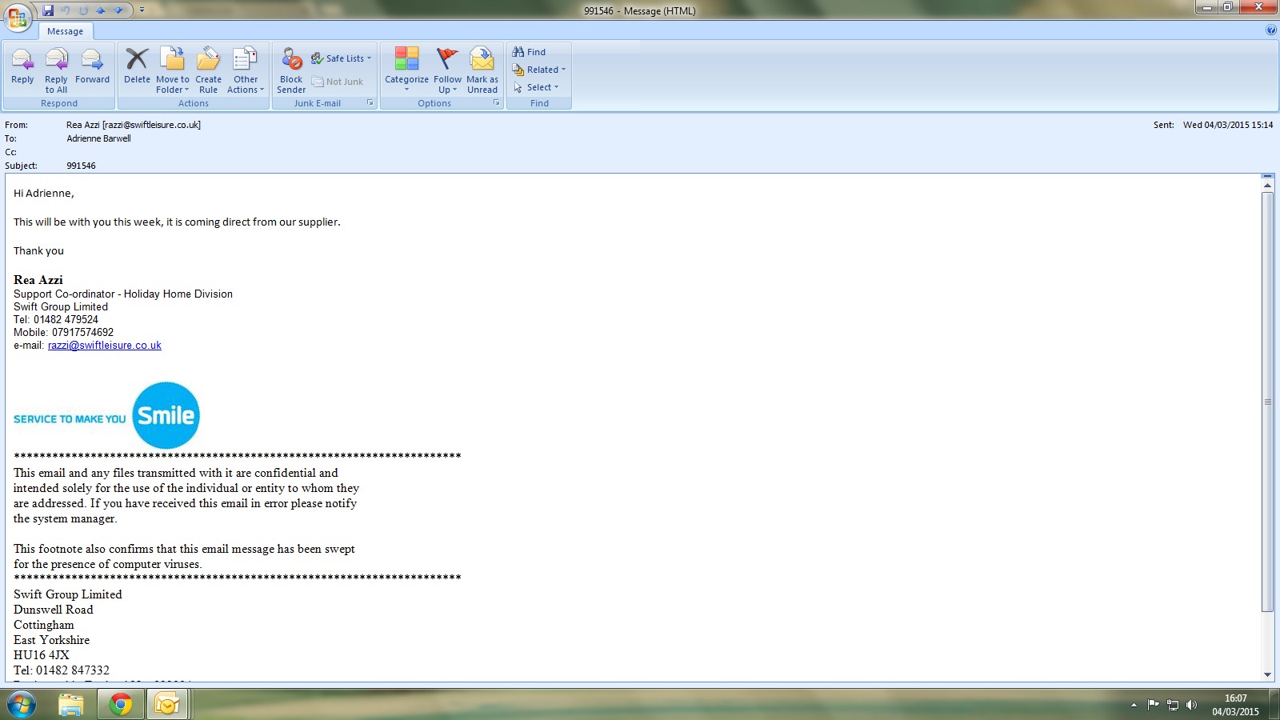1280x720 pixels.
Task: Click the Cottingham address line
Action: (x=44, y=625)
